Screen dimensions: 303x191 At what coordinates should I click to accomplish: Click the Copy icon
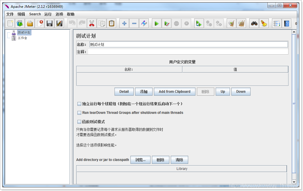point(102,23)
